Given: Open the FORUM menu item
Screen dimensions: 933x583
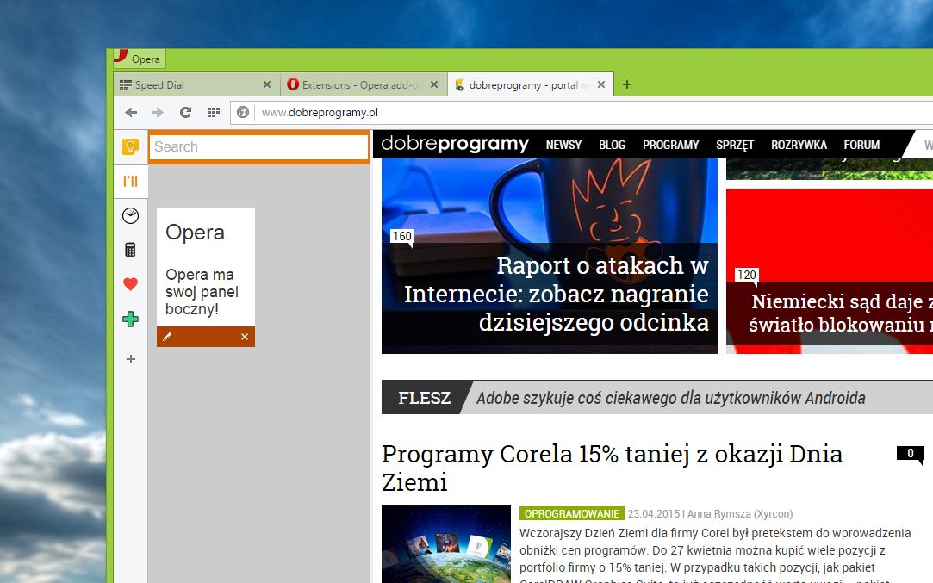Looking at the screenshot, I should pyautogui.click(x=861, y=145).
